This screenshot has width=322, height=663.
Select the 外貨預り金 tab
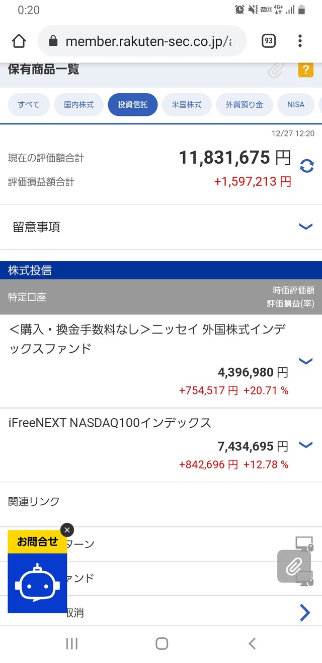click(245, 105)
